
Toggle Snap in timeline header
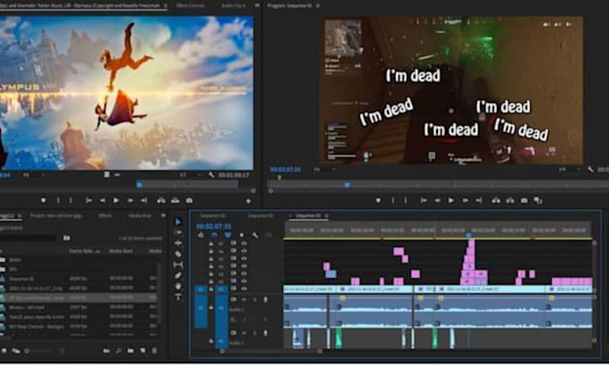[214, 235]
